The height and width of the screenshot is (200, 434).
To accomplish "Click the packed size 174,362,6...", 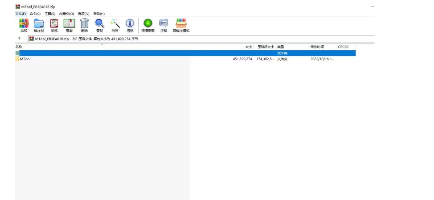I will pyautogui.click(x=265, y=59).
